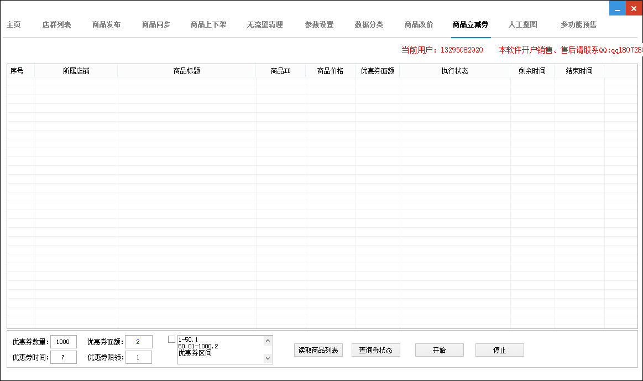Select the 商品改价 tab
This screenshot has height=381, width=643.
[x=419, y=25]
